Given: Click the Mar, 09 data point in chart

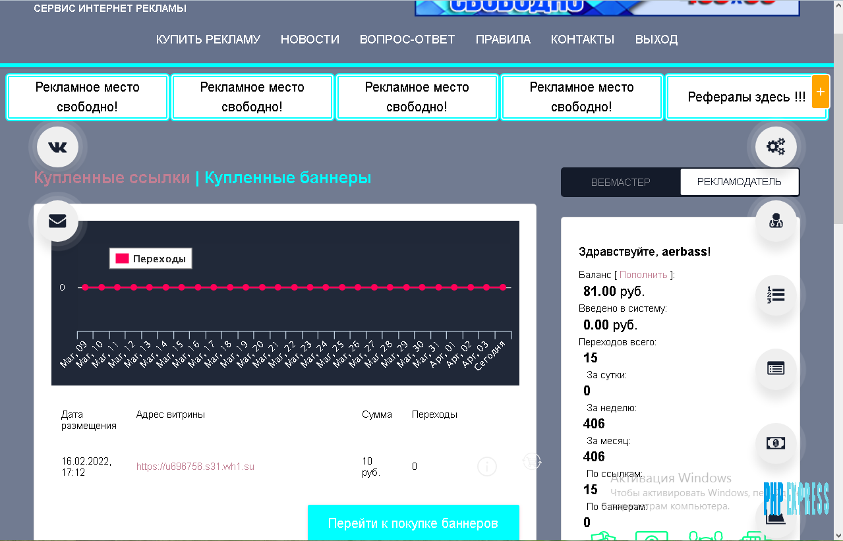Looking at the screenshot, I should coord(85,287).
